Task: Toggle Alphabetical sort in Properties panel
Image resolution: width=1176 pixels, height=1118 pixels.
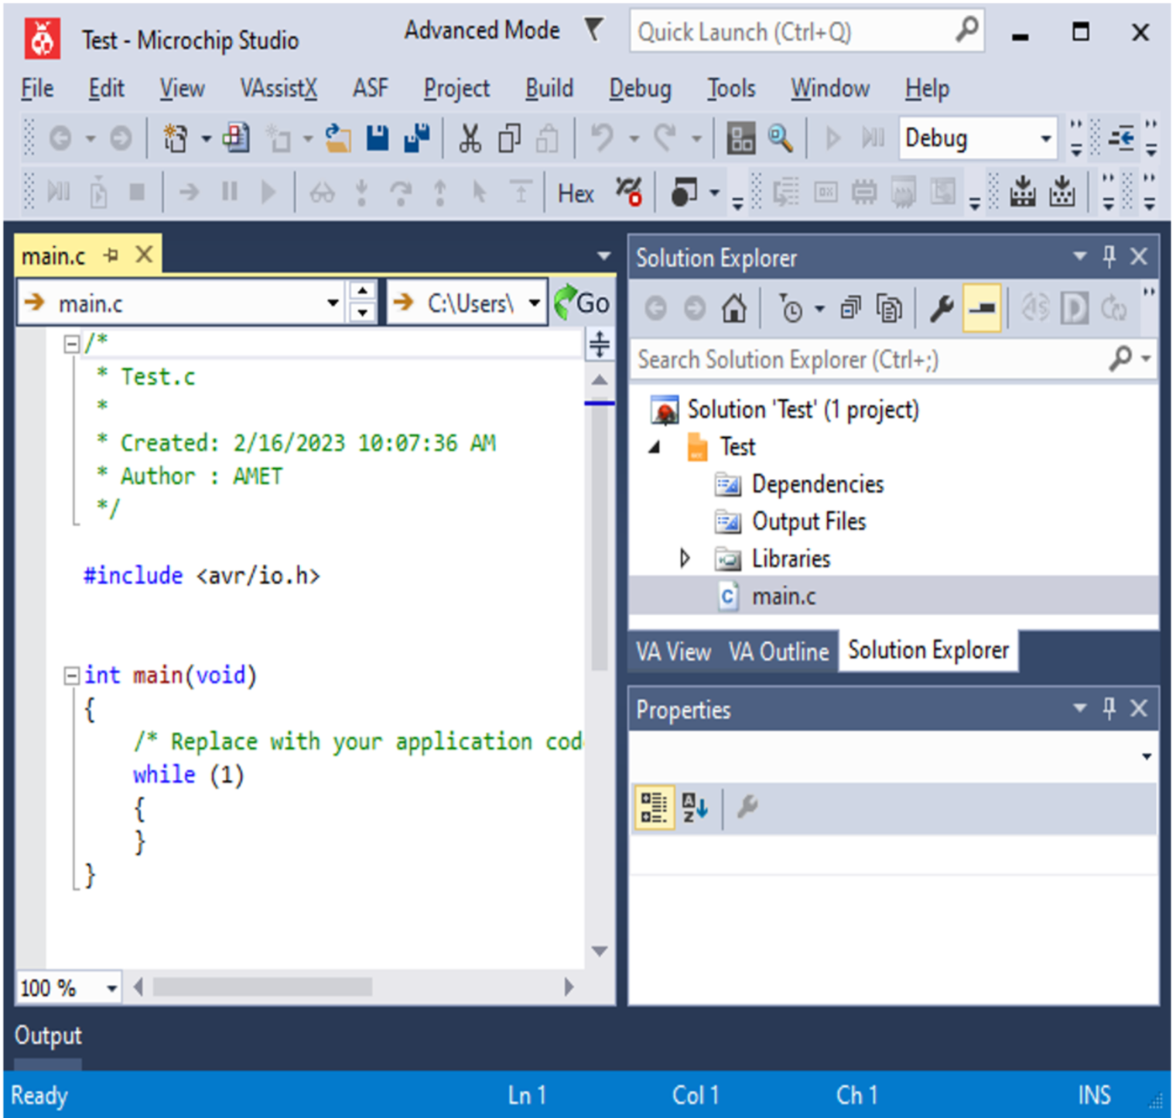Action: coord(695,808)
